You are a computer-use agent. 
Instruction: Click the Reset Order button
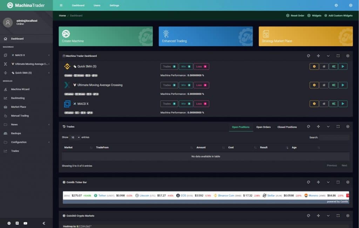pyautogui.click(x=295, y=15)
